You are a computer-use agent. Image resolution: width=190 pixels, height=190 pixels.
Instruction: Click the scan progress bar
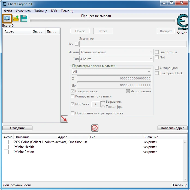pyautogui.click(x=102, y=20)
